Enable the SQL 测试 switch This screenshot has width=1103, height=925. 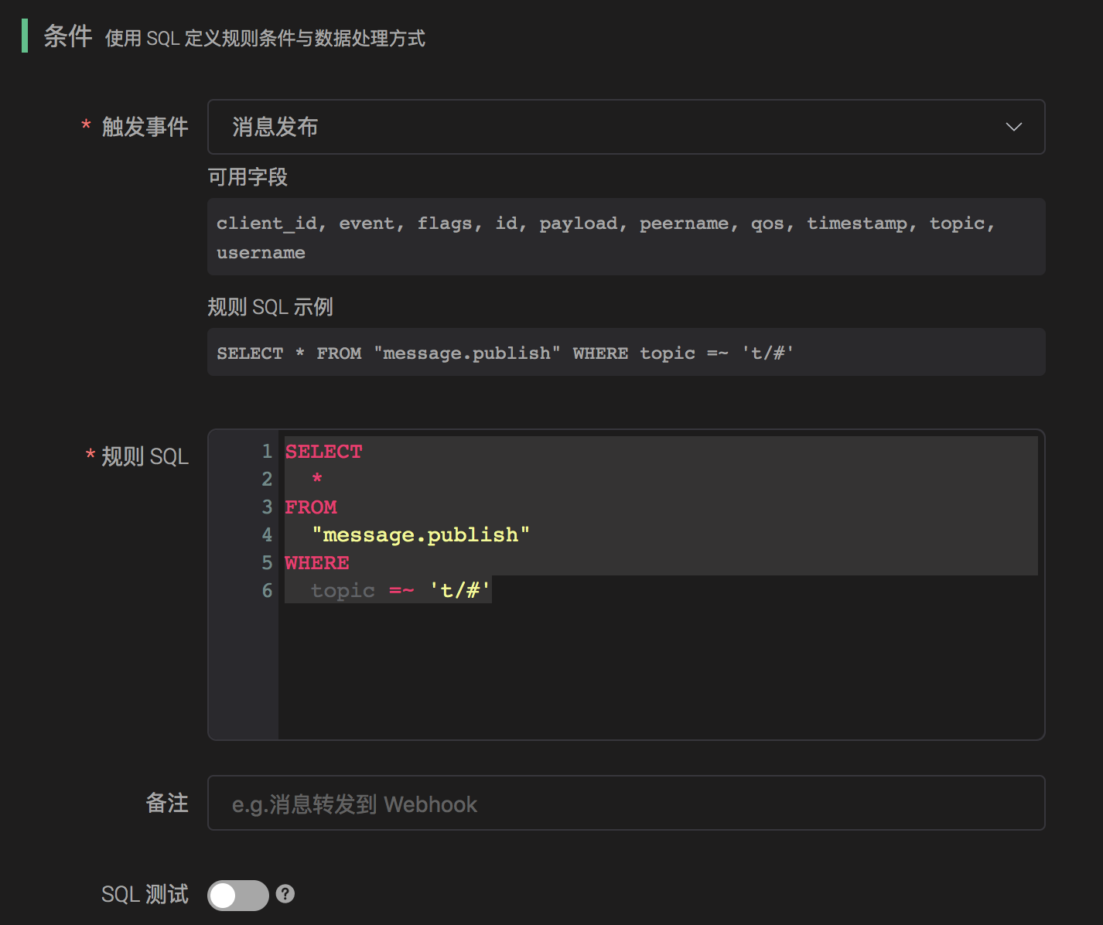[237, 895]
